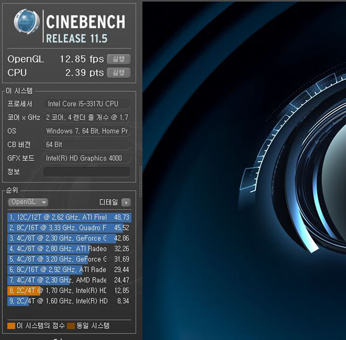Select ranking row 9. 2C/4T @ 1.60 GHz

pyautogui.click(x=69, y=301)
